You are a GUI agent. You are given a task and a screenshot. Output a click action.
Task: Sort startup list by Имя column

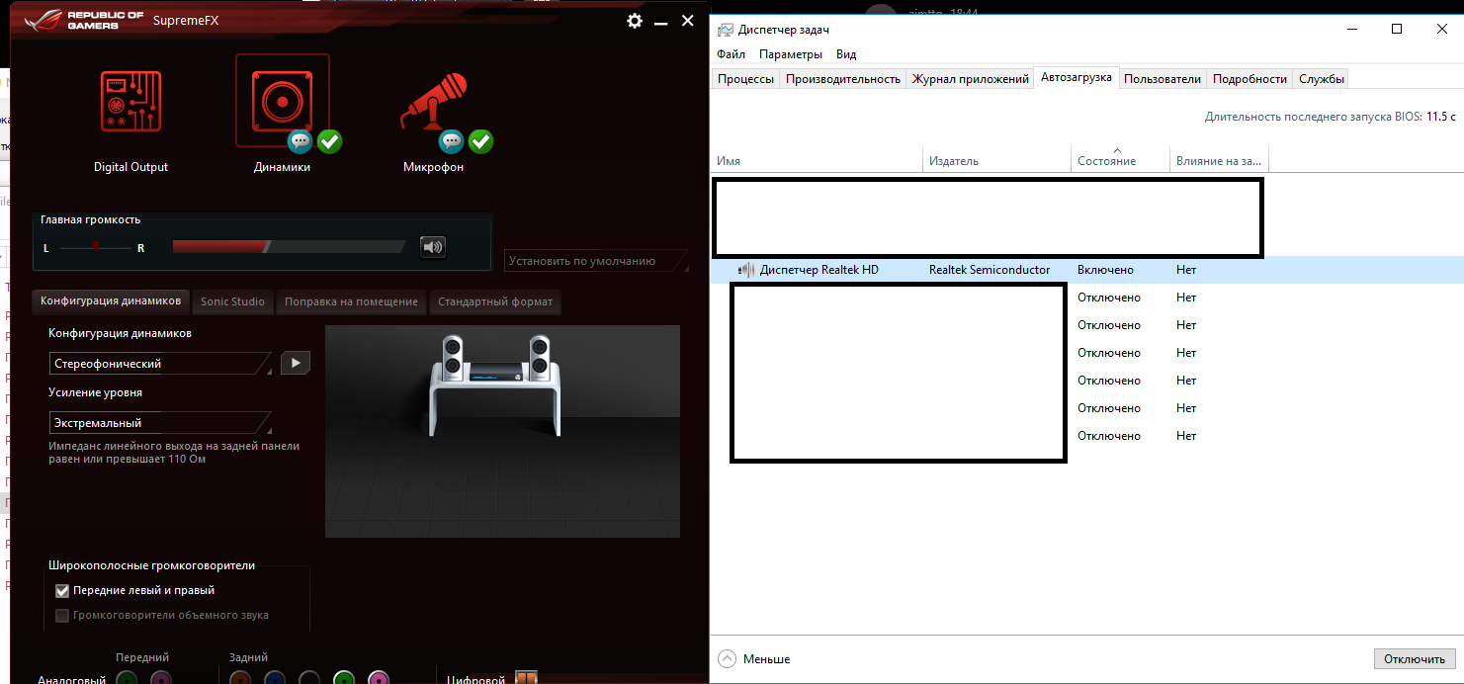click(x=818, y=160)
